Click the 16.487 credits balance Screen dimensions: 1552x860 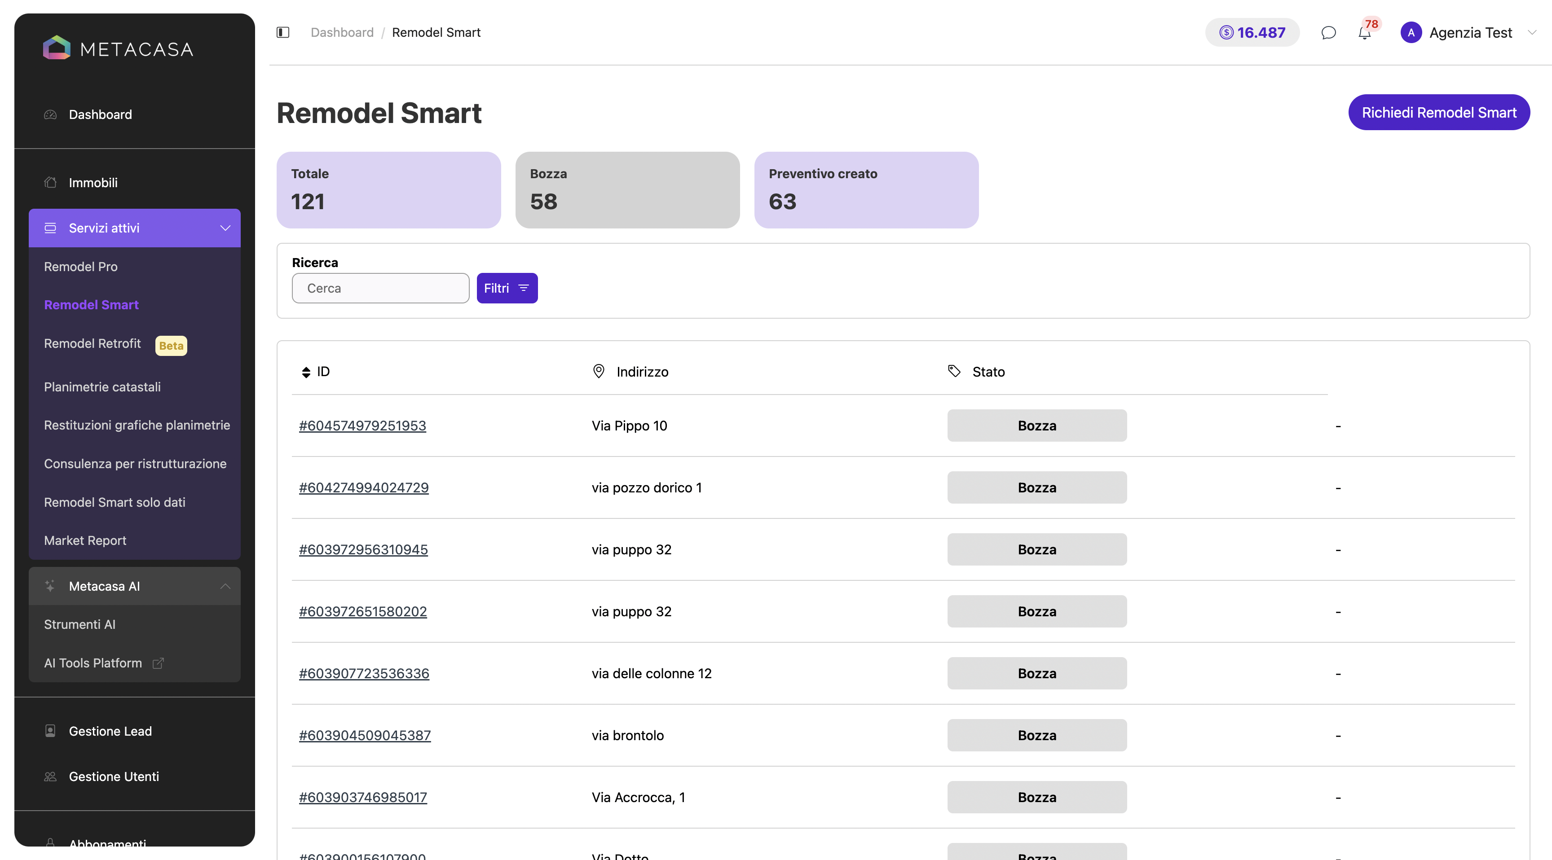[1252, 32]
